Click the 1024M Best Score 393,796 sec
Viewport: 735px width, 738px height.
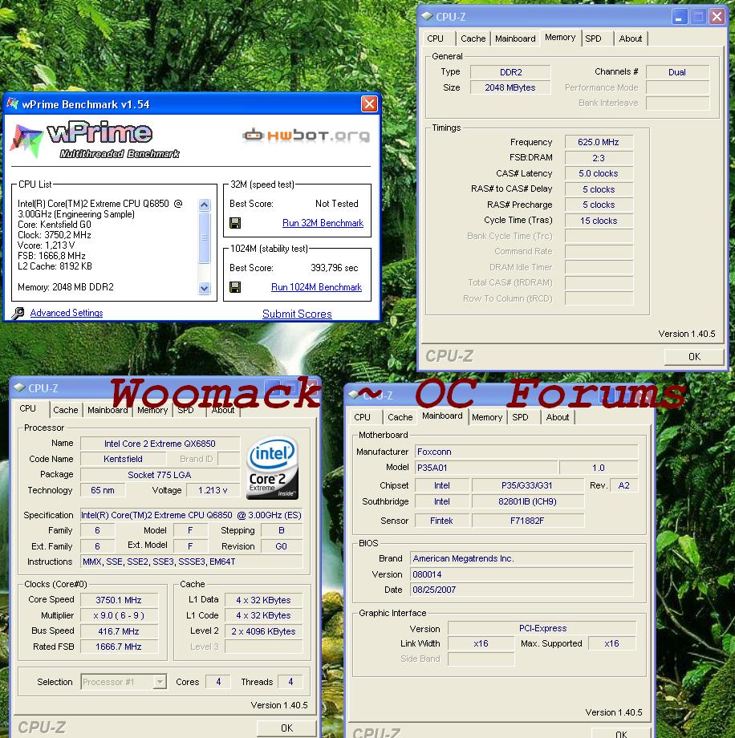335,268
